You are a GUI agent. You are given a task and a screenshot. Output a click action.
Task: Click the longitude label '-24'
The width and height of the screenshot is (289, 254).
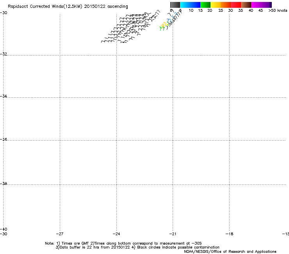pos(116,234)
